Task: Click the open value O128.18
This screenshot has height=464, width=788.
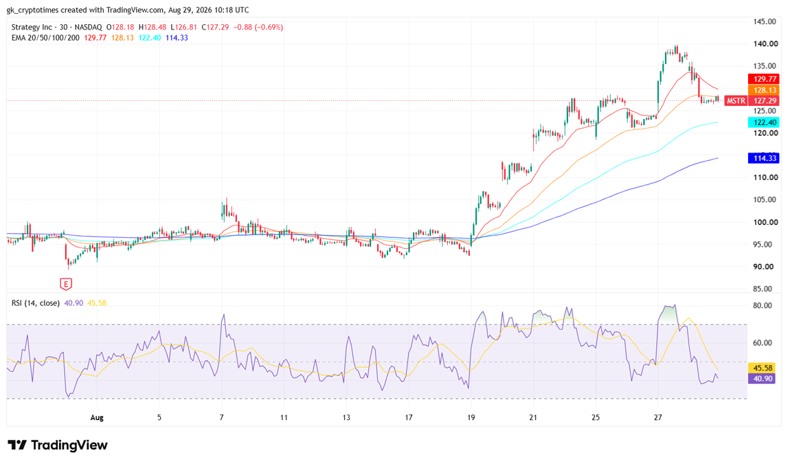Action: [x=120, y=27]
